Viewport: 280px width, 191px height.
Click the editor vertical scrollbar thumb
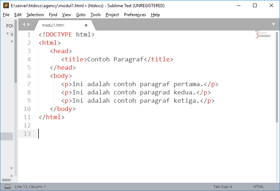click(277, 77)
